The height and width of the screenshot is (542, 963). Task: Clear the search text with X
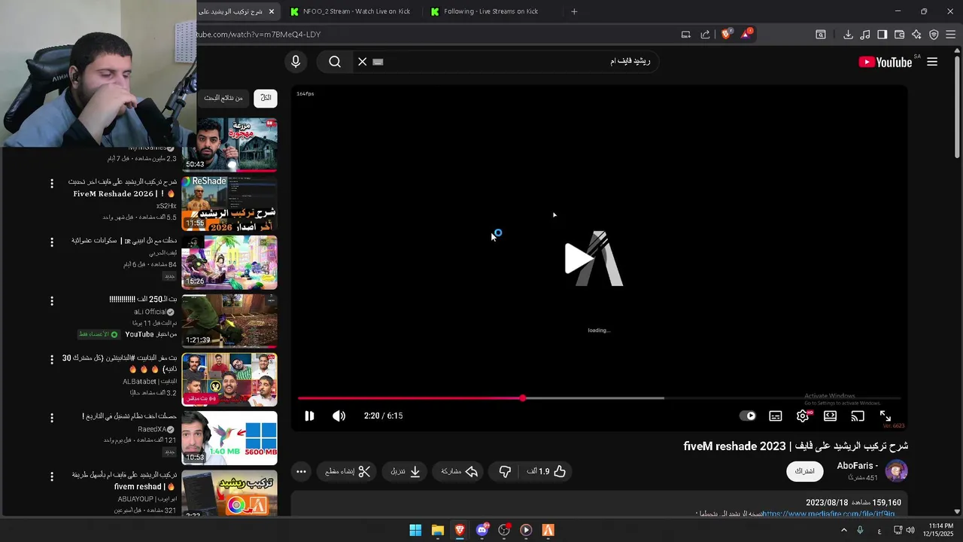click(x=363, y=62)
